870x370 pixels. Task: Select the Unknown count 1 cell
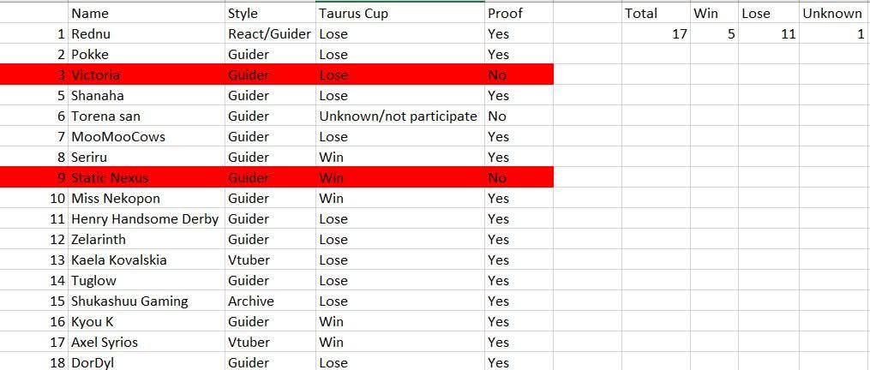coord(835,34)
